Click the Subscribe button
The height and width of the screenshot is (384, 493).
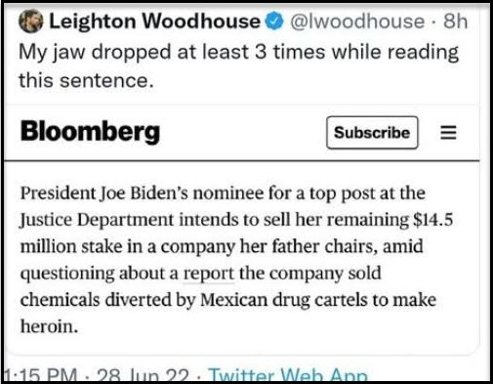pos(372,133)
